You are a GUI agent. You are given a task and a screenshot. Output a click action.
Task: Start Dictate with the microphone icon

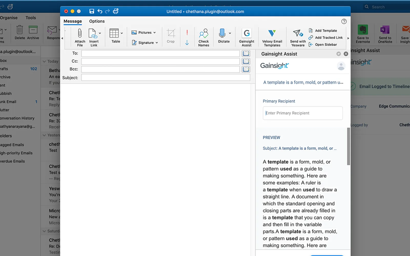click(x=222, y=33)
